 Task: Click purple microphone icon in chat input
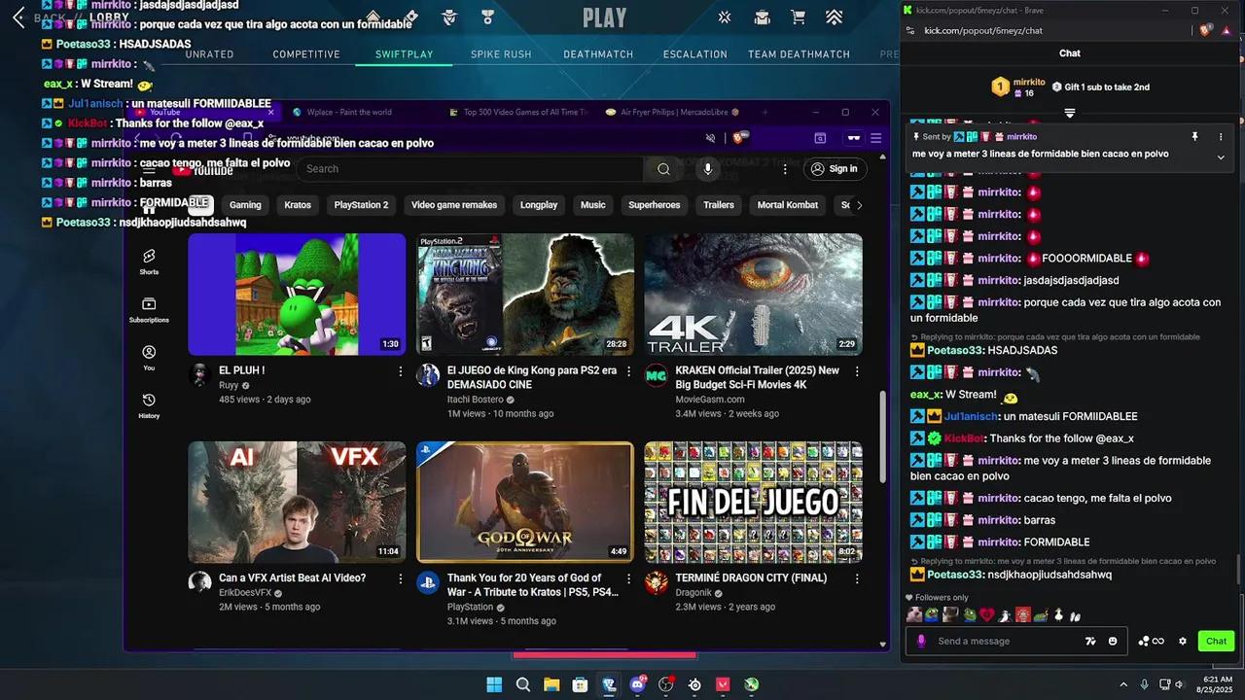921,642
